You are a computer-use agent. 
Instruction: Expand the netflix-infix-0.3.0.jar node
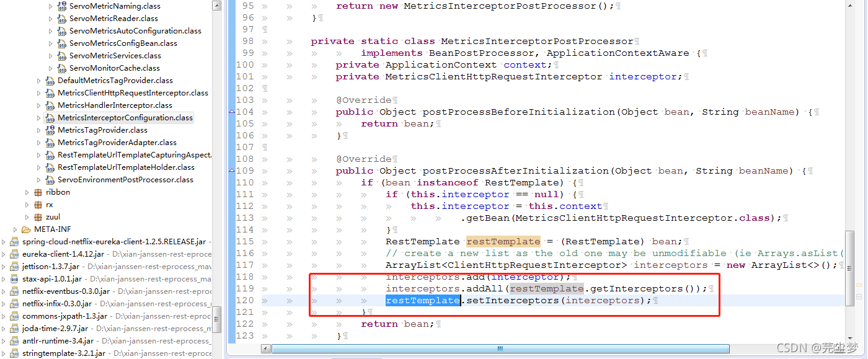pos(4,304)
